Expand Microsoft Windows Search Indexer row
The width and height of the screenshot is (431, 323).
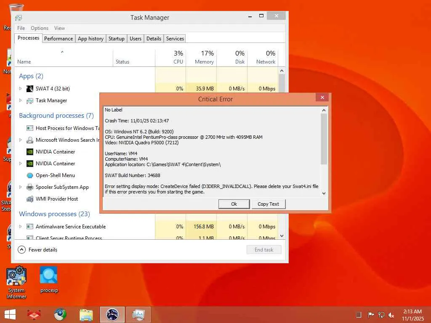coord(20,140)
